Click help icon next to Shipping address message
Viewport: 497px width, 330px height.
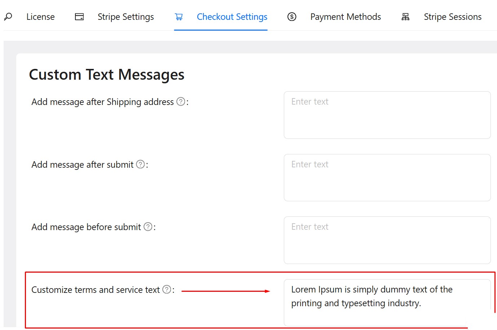click(x=181, y=102)
